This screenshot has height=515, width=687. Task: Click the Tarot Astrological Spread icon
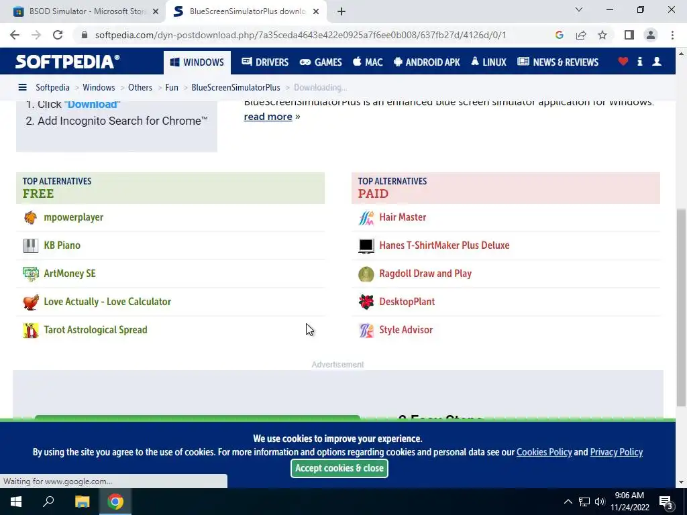pos(31,330)
